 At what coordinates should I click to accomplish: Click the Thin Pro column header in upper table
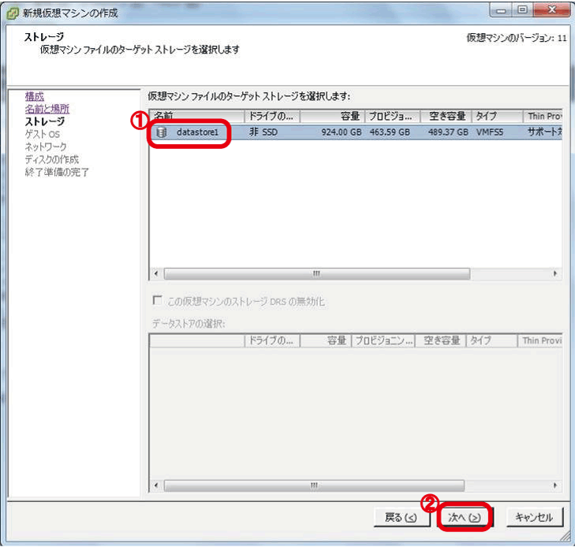(x=543, y=116)
